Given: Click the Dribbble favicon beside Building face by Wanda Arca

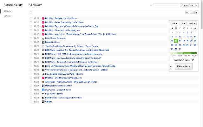Looking at the screenshot, I should tap(43, 78).
